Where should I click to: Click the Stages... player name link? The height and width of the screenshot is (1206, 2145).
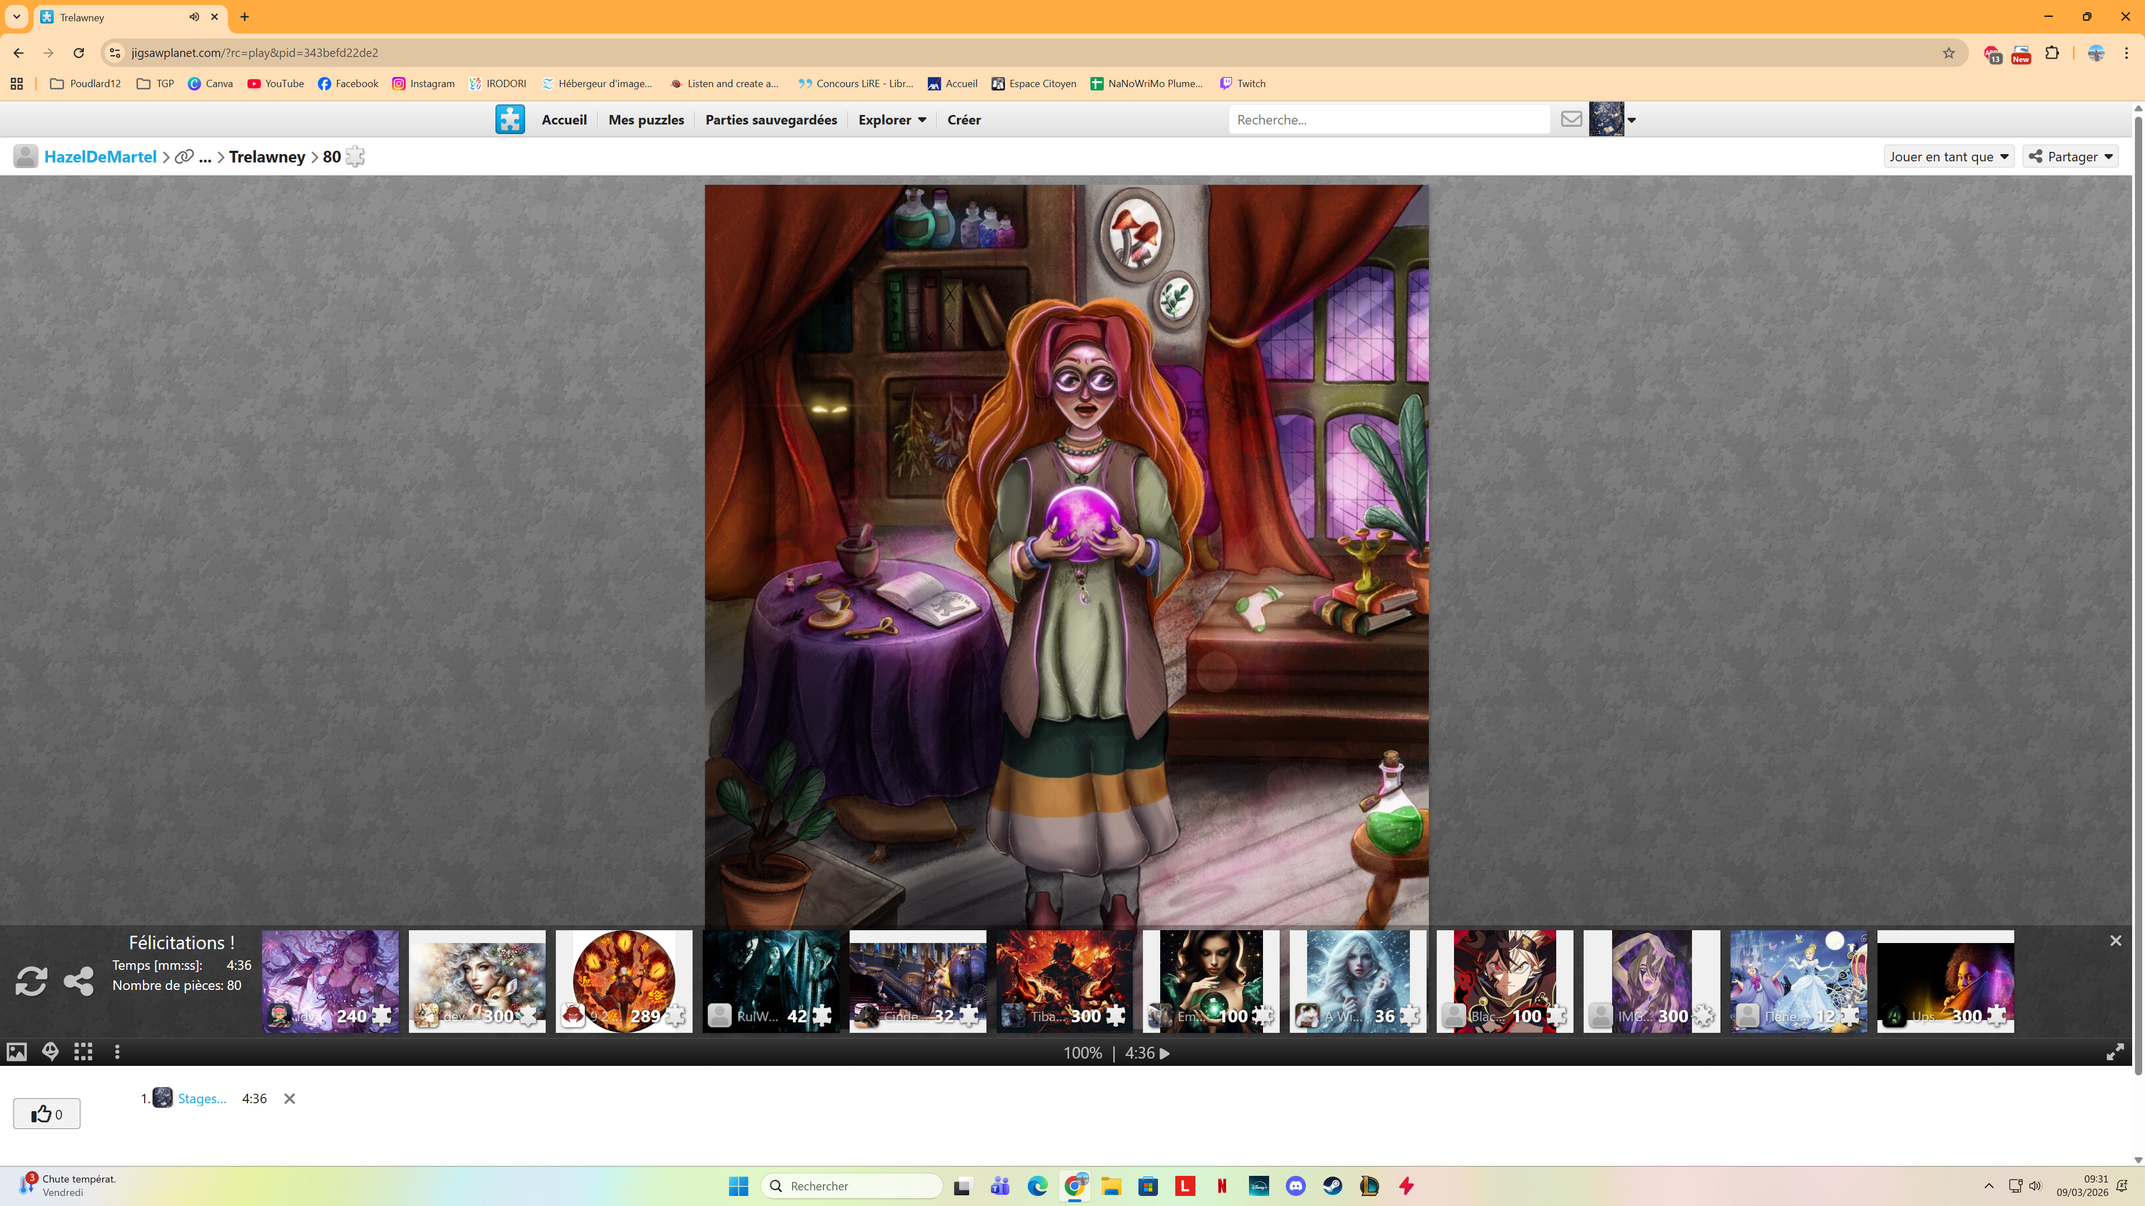pyautogui.click(x=202, y=1099)
